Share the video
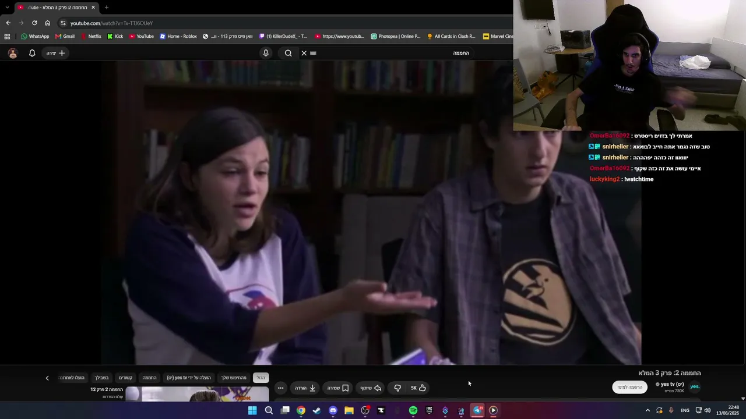Screen dimensions: 746x419 tap(371, 388)
